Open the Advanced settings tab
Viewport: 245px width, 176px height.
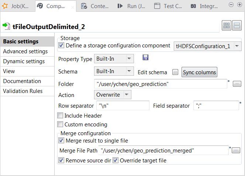coord(25,51)
